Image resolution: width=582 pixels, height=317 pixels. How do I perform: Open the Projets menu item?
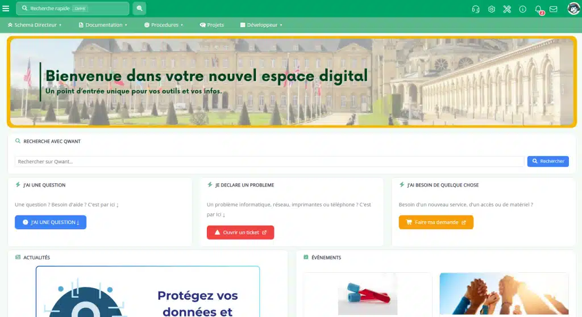[212, 25]
